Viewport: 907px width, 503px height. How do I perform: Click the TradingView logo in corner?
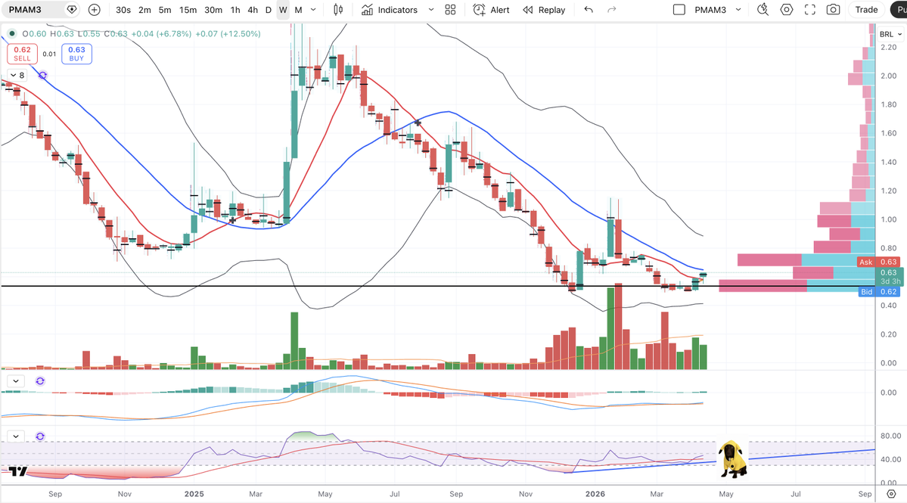[x=18, y=471]
